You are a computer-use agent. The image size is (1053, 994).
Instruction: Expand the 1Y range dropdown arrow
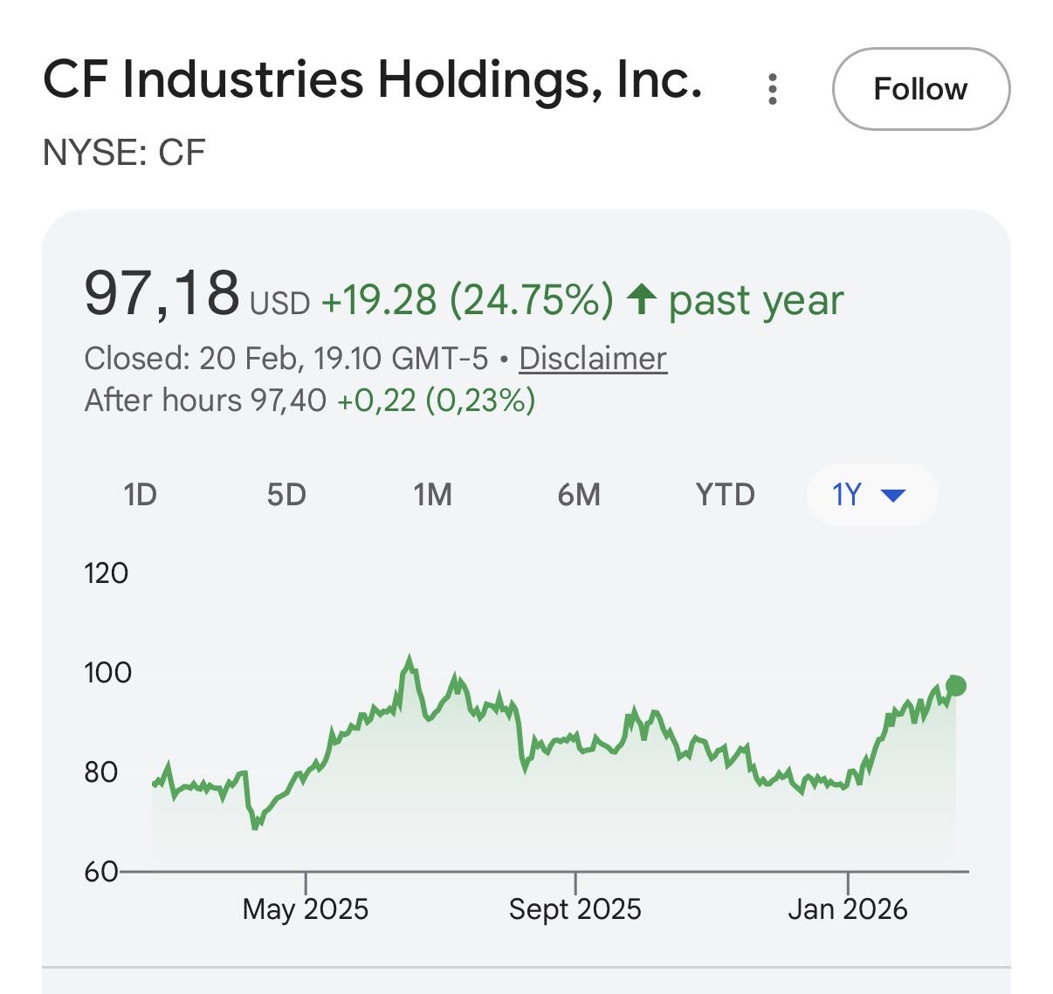click(x=893, y=496)
